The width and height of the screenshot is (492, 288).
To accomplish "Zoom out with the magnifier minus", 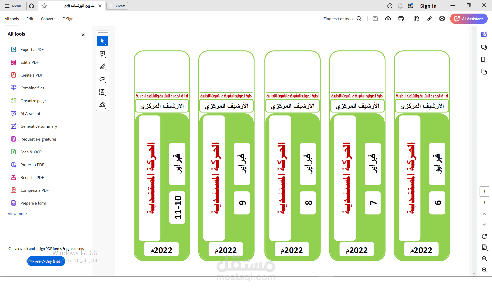I will 484,270.
